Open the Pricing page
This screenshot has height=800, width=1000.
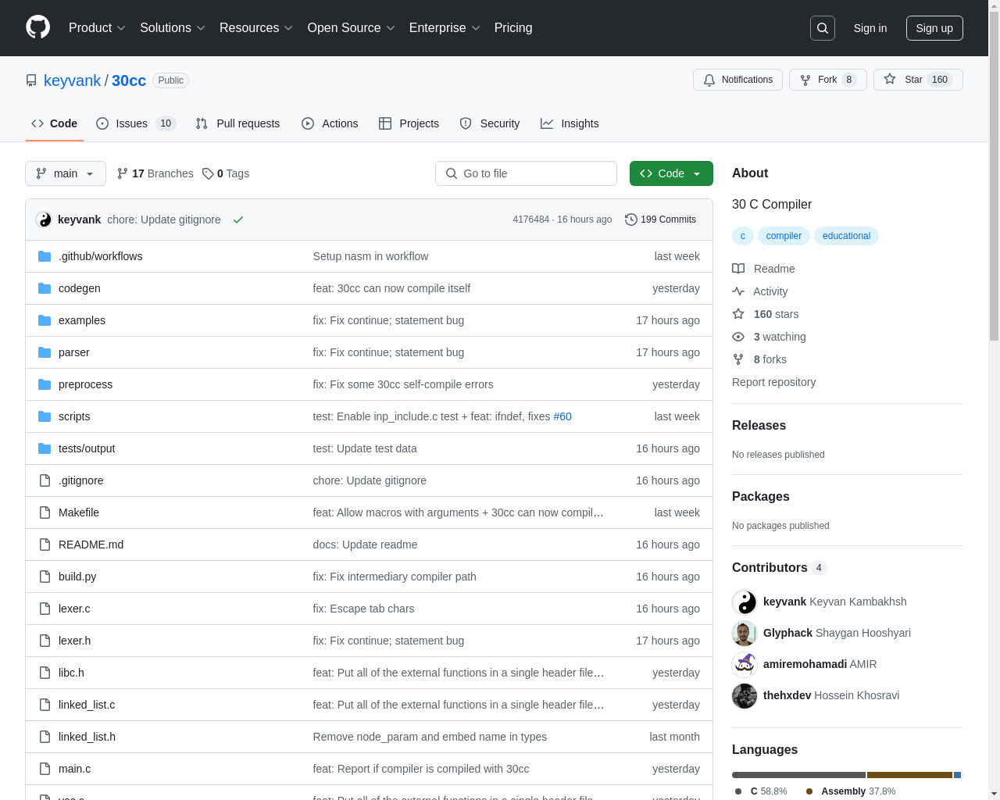pos(513,28)
